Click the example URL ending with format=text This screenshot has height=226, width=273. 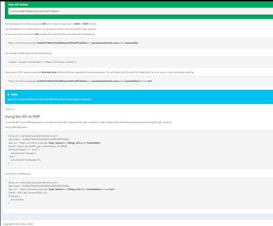(x=80, y=81)
